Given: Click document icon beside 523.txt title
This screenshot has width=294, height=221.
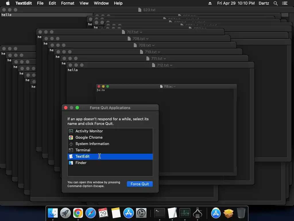Looking at the screenshot, I should click(140, 10).
